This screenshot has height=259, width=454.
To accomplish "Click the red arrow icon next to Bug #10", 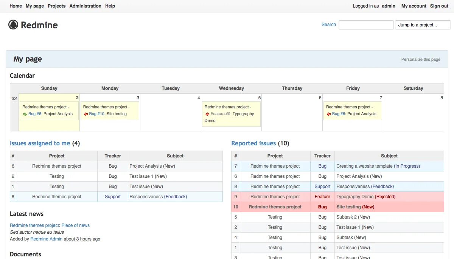I will click(86, 114).
